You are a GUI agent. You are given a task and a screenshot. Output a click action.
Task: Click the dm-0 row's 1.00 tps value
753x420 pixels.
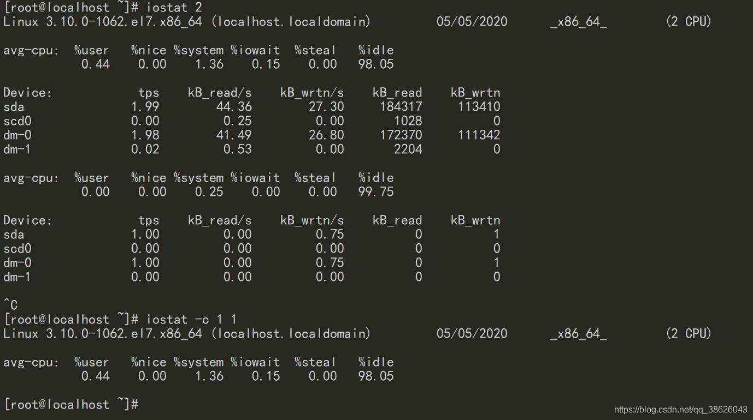[x=145, y=263]
